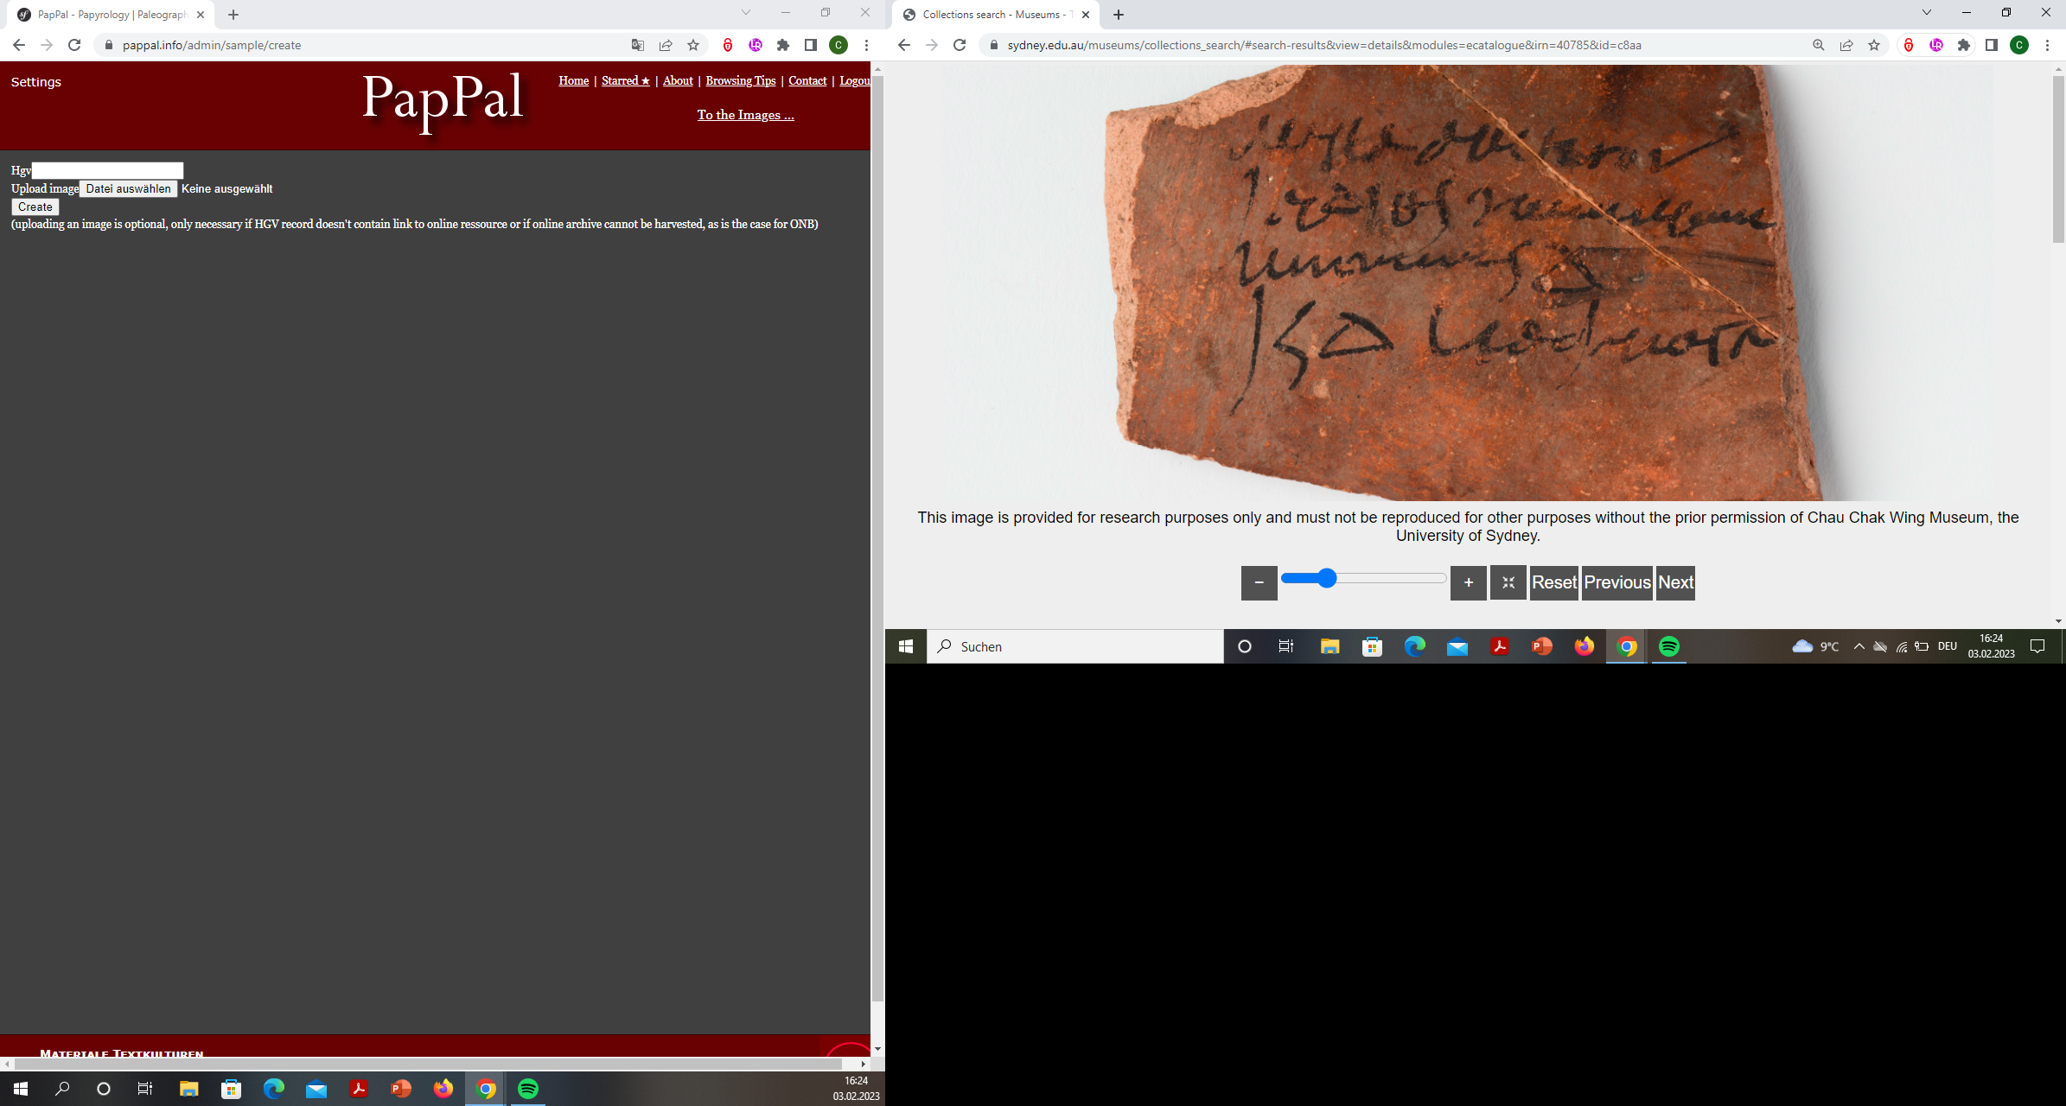
Task: Open the Starred link in PapPal header
Action: [x=626, y=80]
